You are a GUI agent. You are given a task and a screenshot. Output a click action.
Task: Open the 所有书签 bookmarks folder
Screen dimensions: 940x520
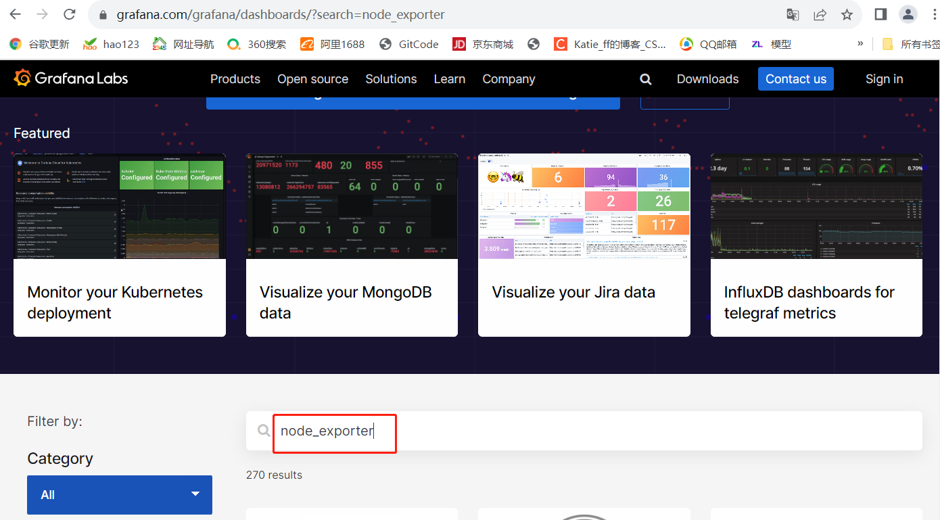pos(911,44)
